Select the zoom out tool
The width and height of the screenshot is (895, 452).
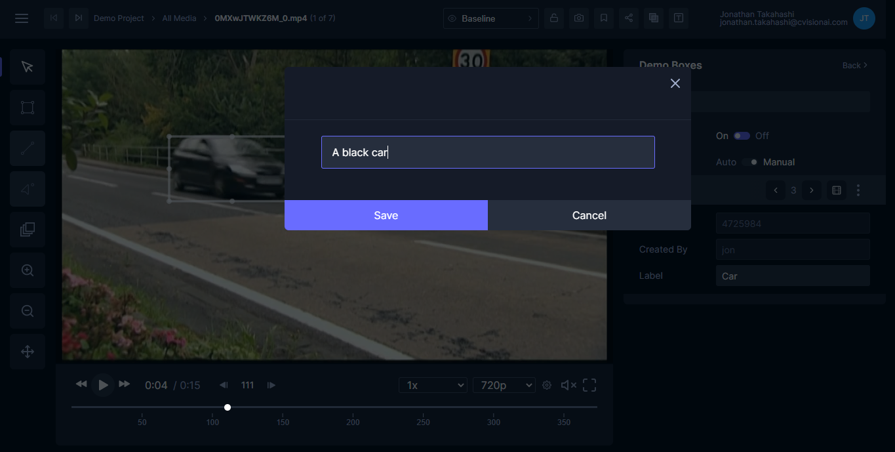pos(28,311)
